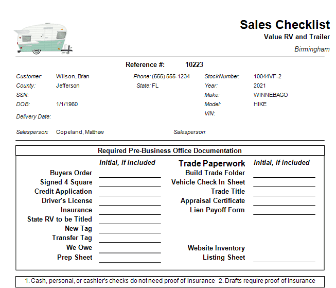This screenshot has height=288, width=336.
Task: Click the second Salesperson label with no name
Action: coord(190,132)
